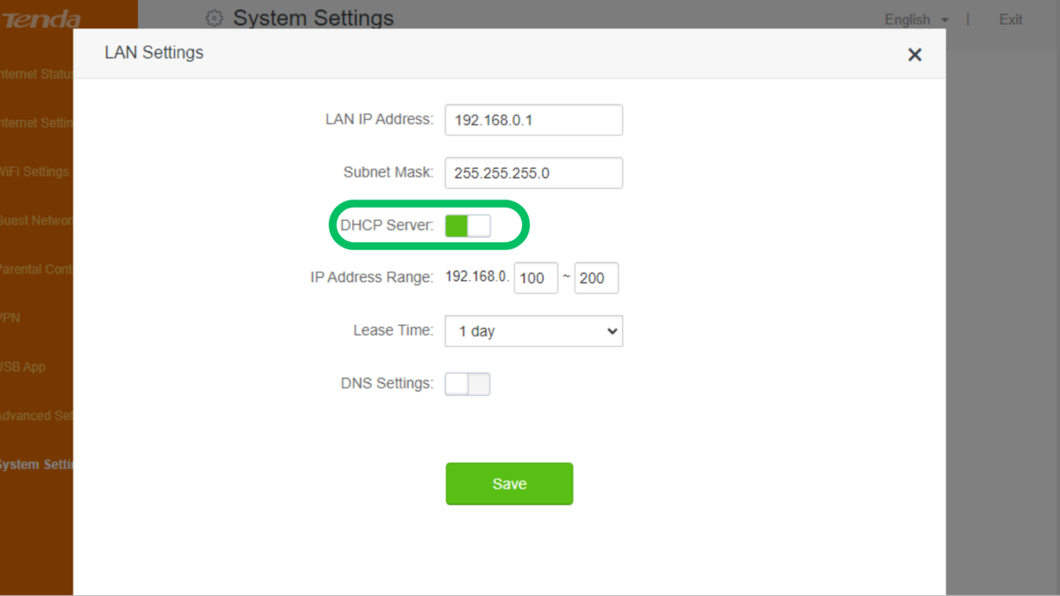Screen dimensions: 1060x596
Task: Click the IP range start field showing 100
Action: [535, 277]
